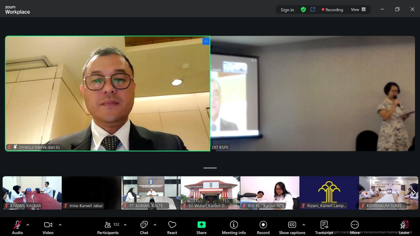The height and width of the screenshot is (236, 420).
Task: Click the Sign in button
Action: click(x=287, y=10)
